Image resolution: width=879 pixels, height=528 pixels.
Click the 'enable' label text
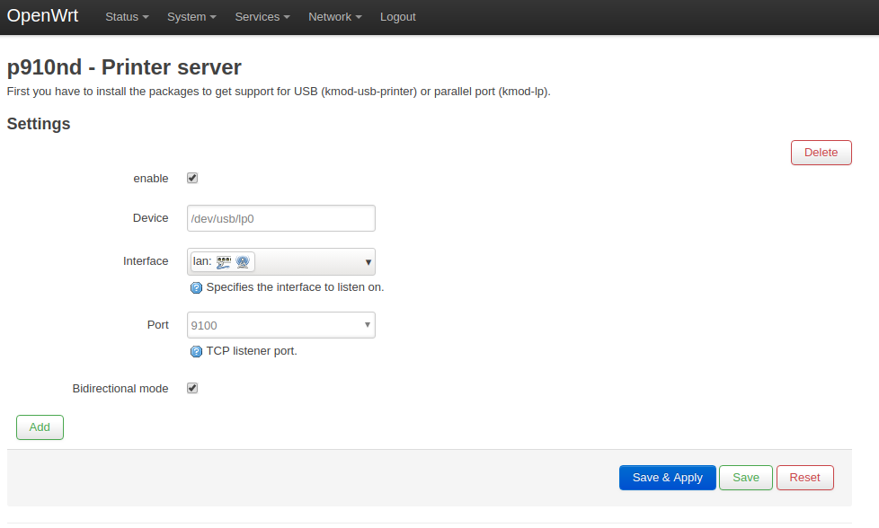pyautogui.click(x=151, y=179)
